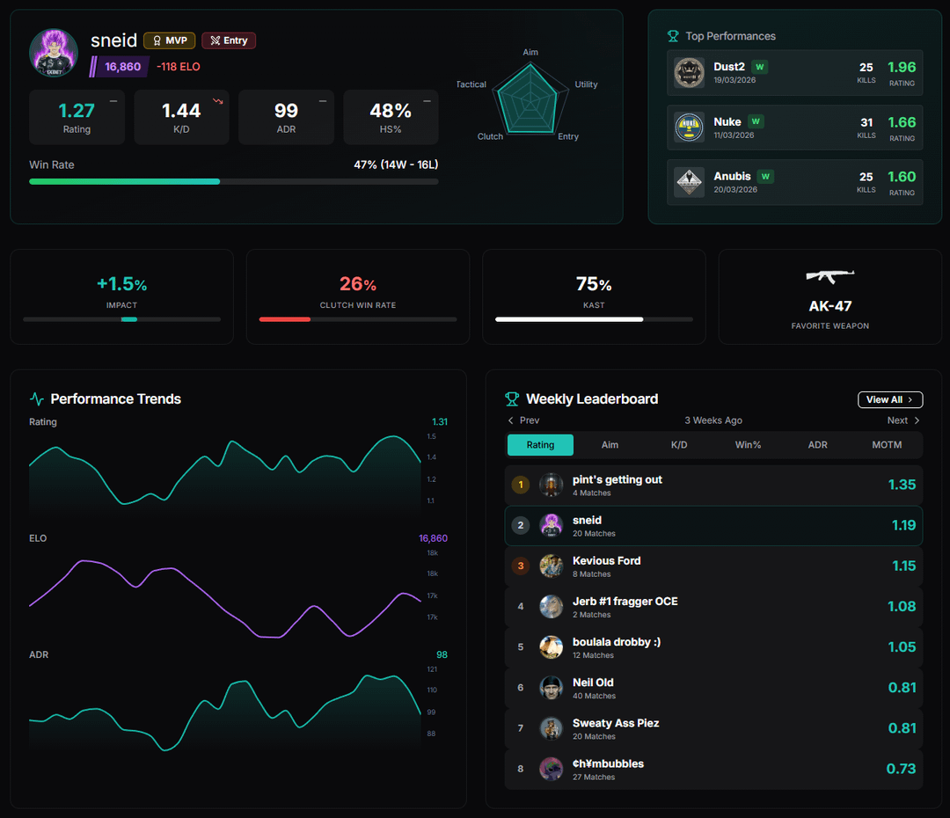Screen dimensions: 950x818
Task: Click the Top Performances trophy icon
Action: tap(673, 36)
